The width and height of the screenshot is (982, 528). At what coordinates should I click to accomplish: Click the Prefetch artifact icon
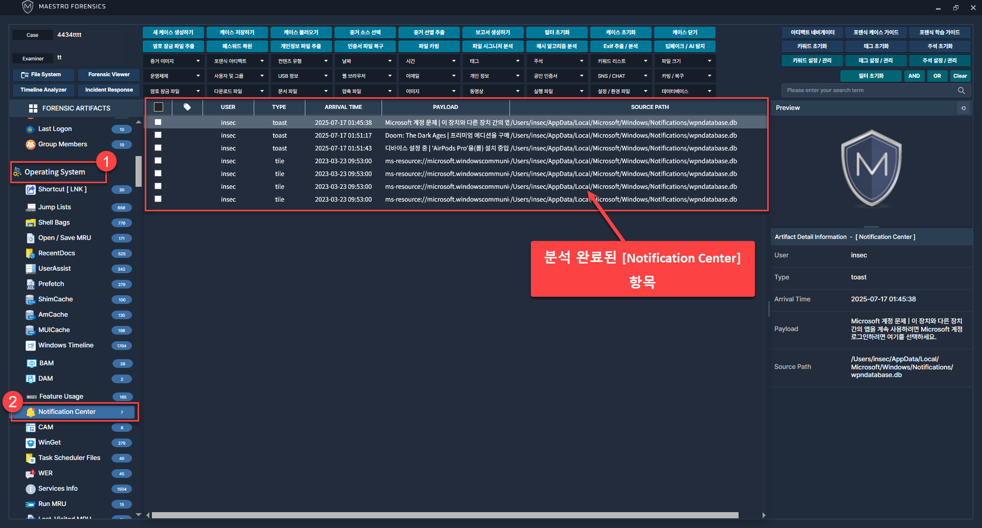tap(30, 284)
